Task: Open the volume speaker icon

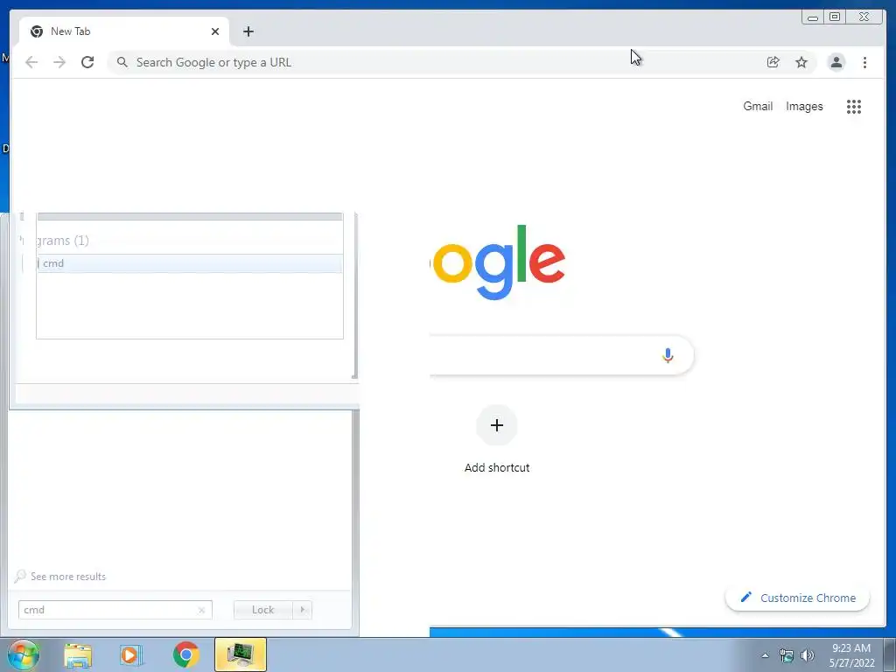Action: pos(808,655)
